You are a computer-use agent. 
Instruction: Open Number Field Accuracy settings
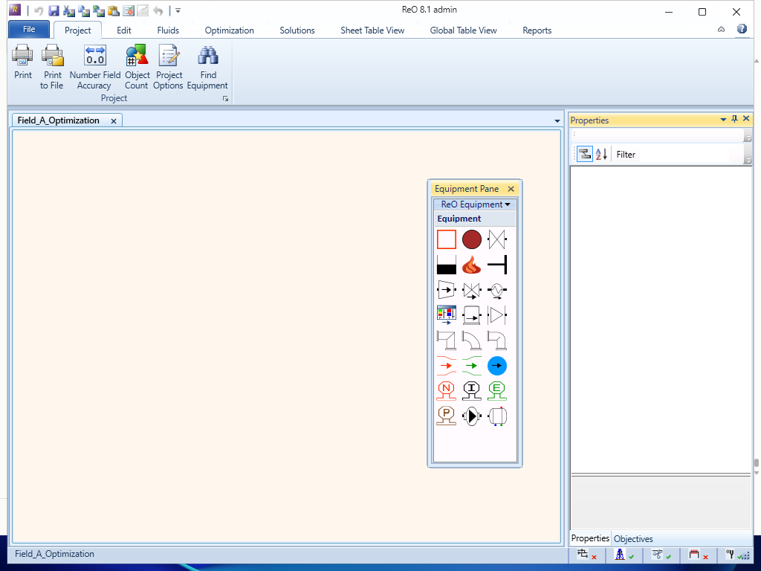pos(94,67)
